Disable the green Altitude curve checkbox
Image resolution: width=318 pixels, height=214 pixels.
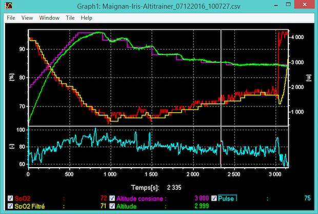[112, 206]
